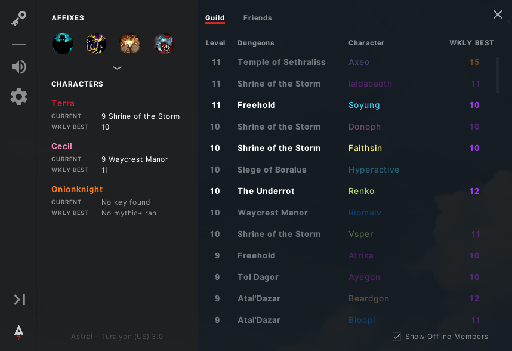Click the red and blue monster affix icon
Viewport: 512px width, 351px height.
(163, 44)
